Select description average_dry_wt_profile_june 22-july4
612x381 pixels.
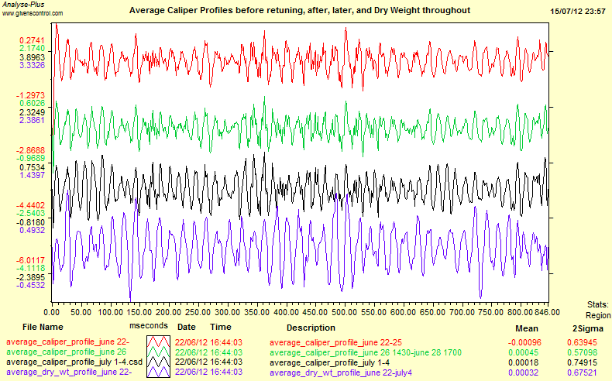click(341, 373)
